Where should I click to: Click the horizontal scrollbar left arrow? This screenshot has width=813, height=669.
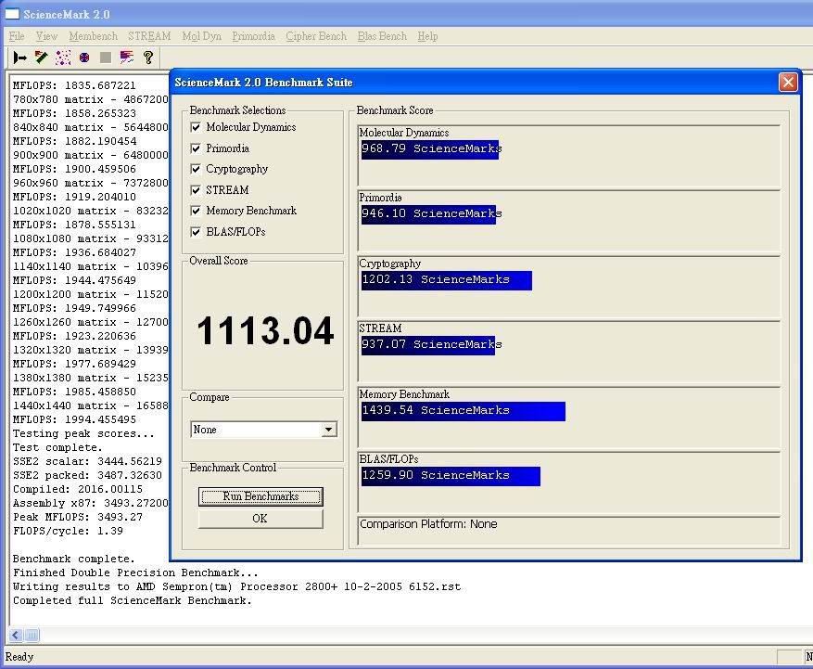tap(16, 635)
